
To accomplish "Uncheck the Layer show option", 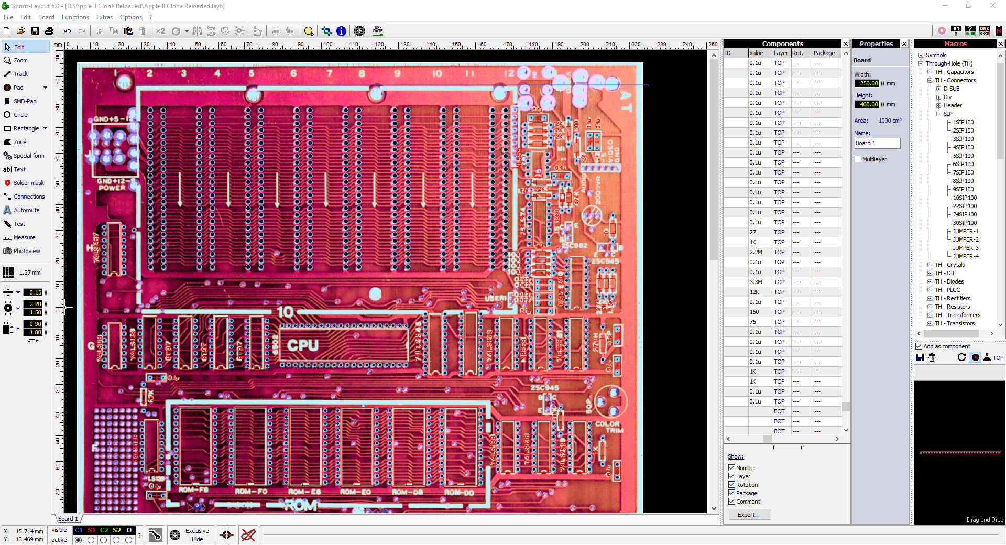I will coord(731,476).
